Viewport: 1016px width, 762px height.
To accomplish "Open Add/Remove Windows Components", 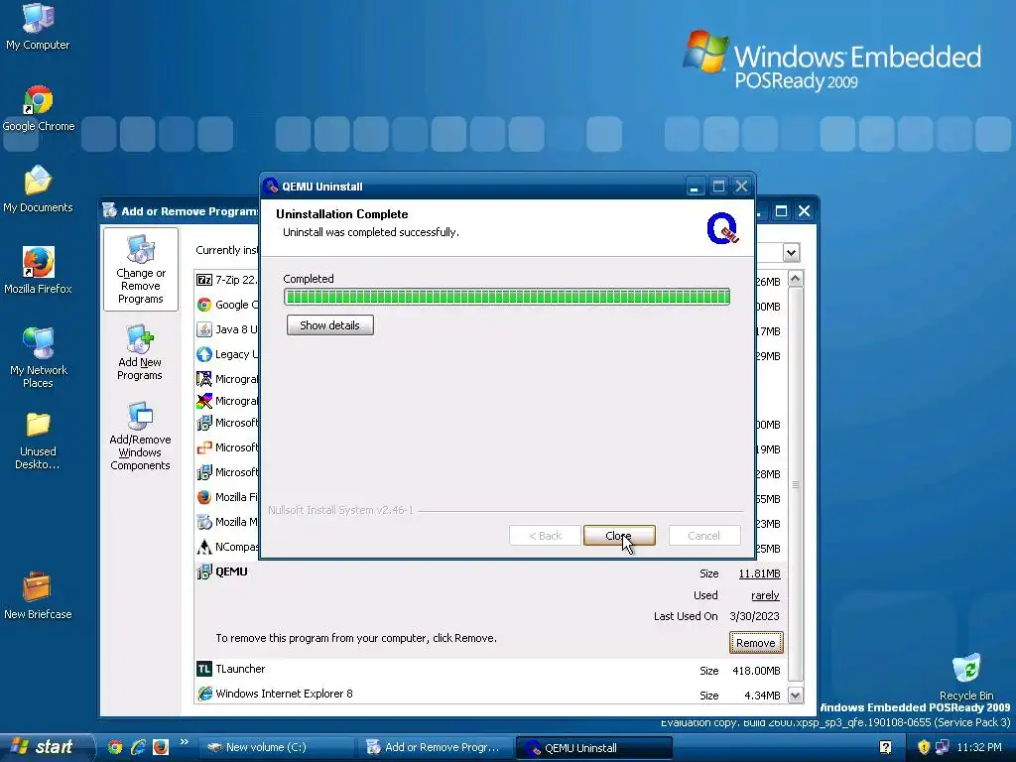I will [x=140, y=437].
